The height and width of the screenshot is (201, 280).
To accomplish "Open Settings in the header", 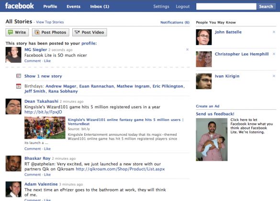I will click(161, 6).
